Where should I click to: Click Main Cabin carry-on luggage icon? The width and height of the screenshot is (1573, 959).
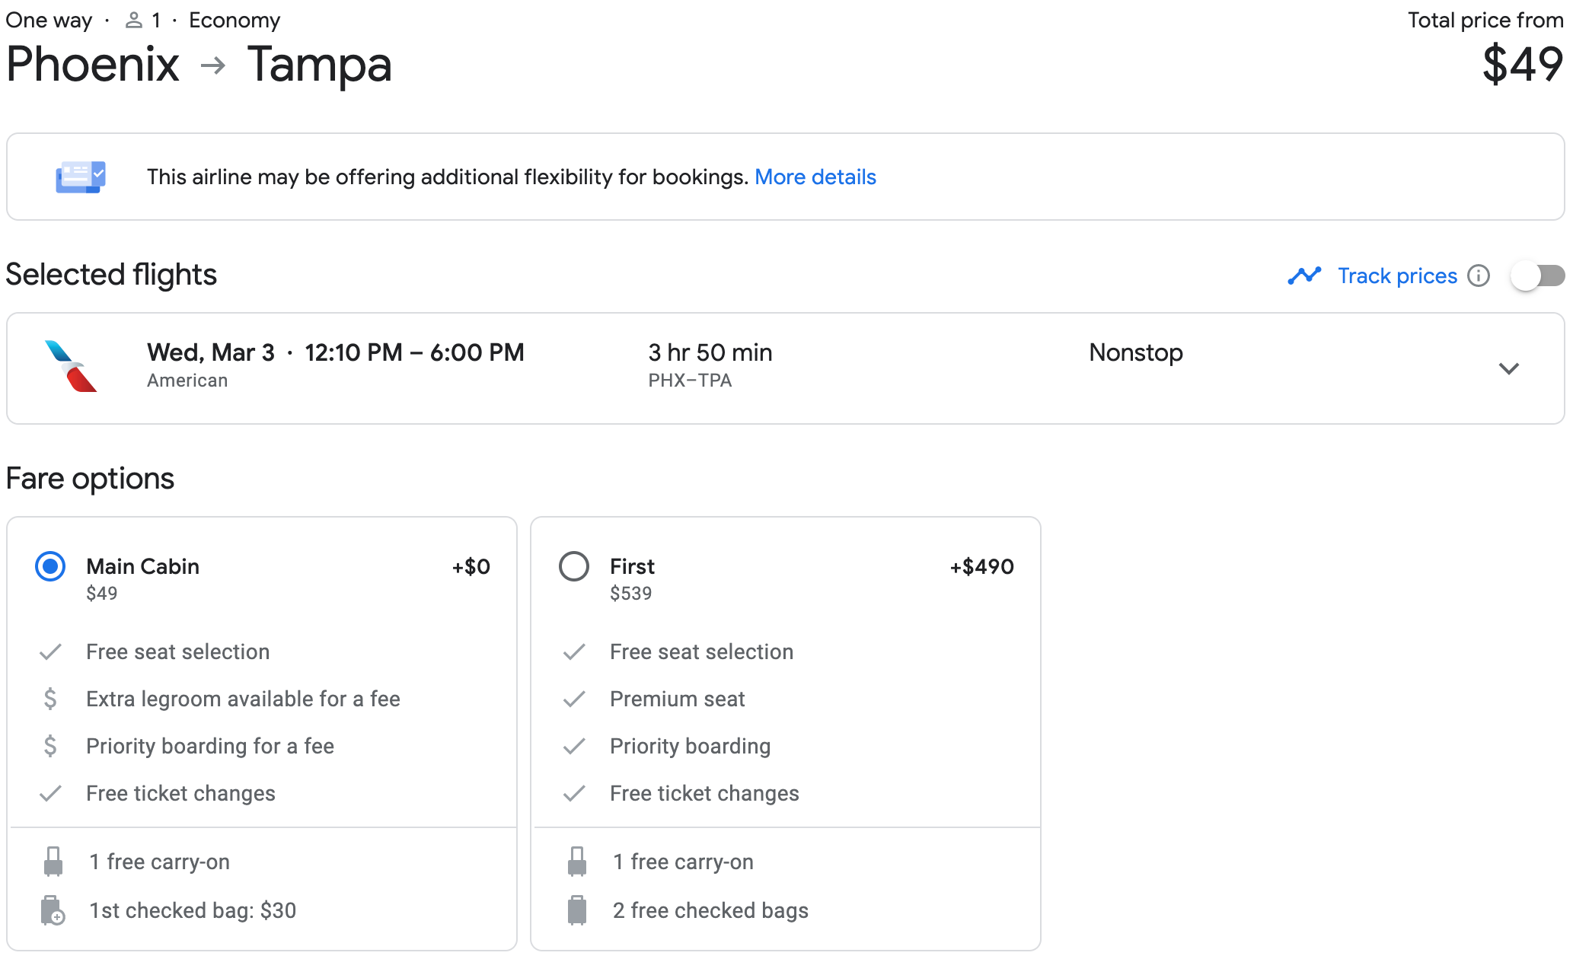pos(53,862)
